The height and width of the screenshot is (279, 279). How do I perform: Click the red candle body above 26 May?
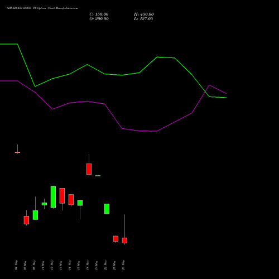tap(124, 240)
